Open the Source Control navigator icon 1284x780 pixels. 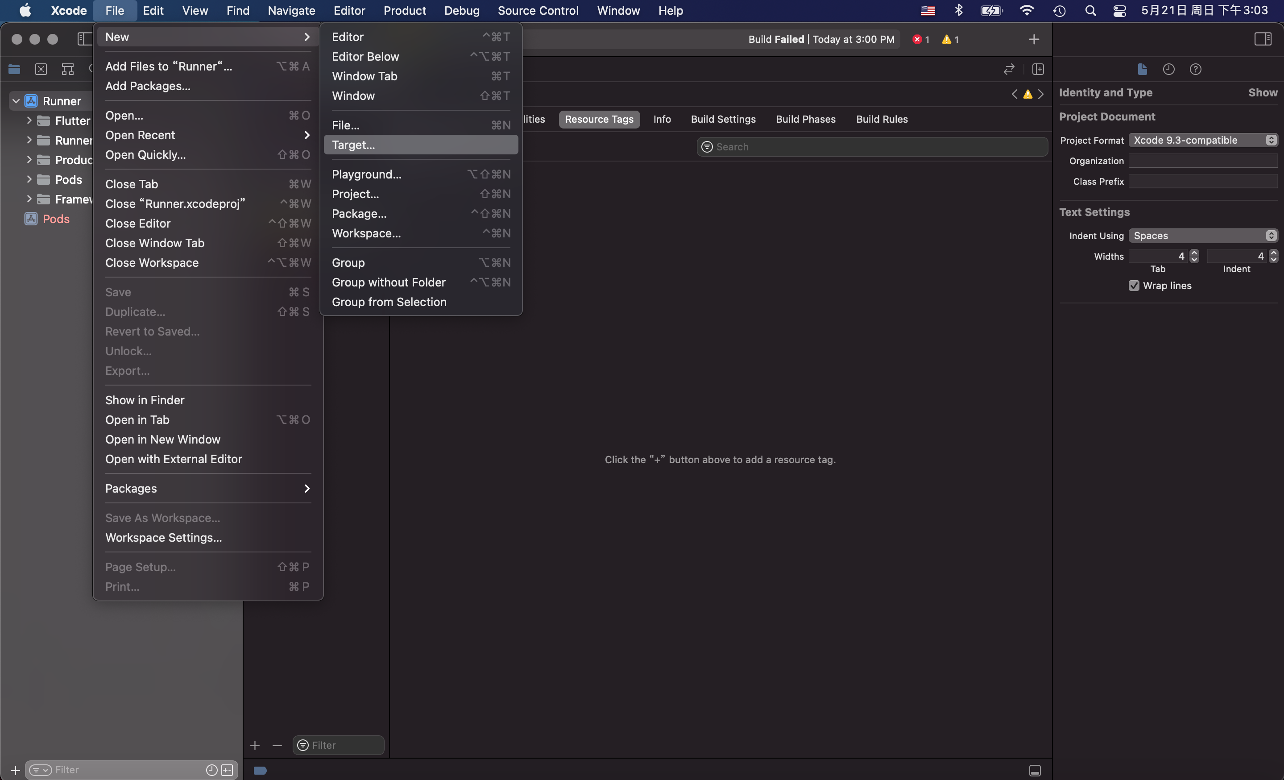point(41,69)
